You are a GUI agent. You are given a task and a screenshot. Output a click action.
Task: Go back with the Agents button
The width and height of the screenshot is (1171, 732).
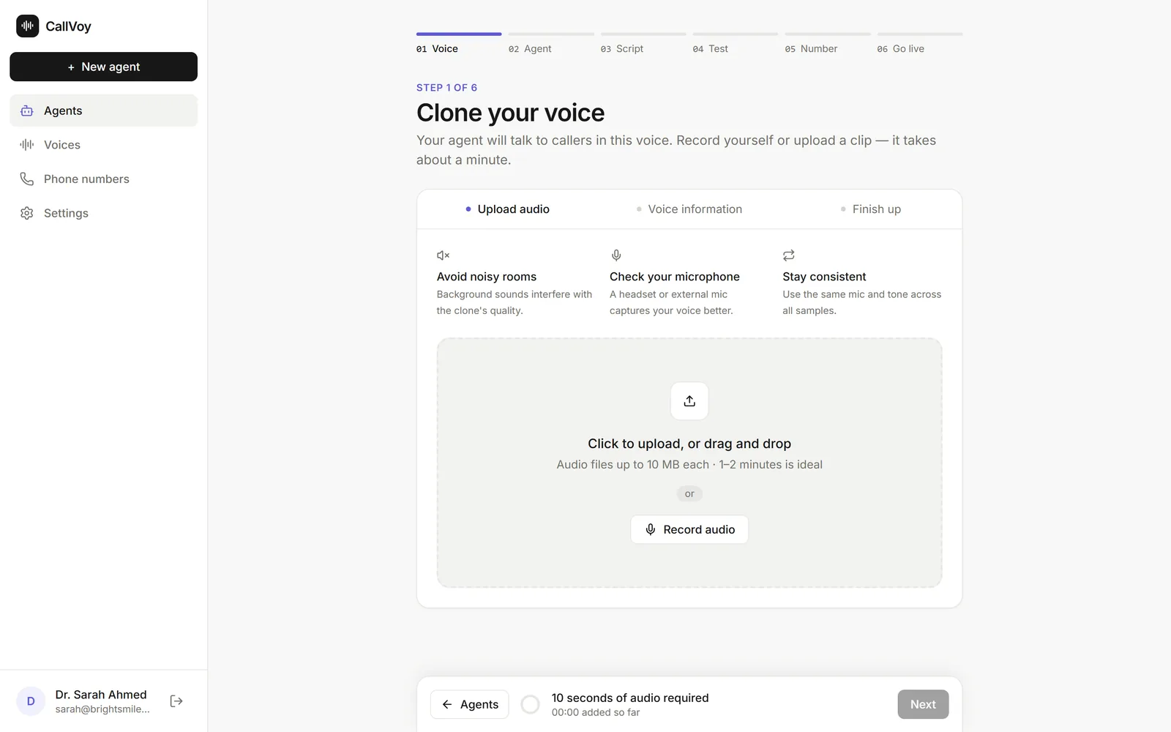tap(469, 704)
